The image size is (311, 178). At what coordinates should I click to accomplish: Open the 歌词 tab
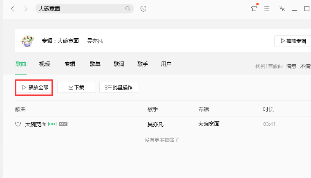(119, 64)
